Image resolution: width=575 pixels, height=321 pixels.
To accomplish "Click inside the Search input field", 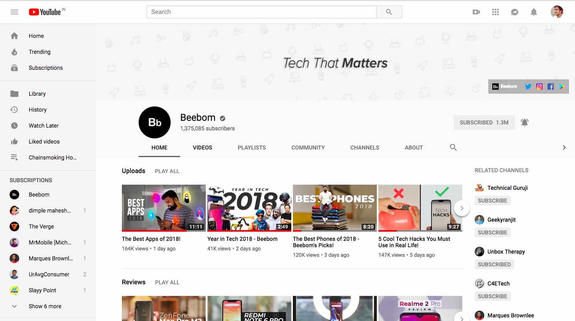I will click(262, 12).
